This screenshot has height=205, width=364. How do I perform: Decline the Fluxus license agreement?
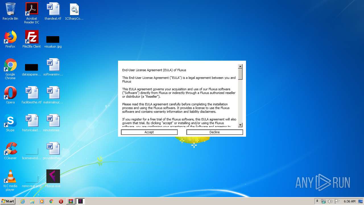(x=215, y=132)
